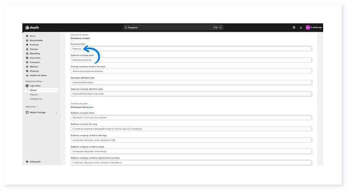Viewport: 348px width, 191px height.
Task: Open the notifications bell icon
Action: [x=301, y=27]
